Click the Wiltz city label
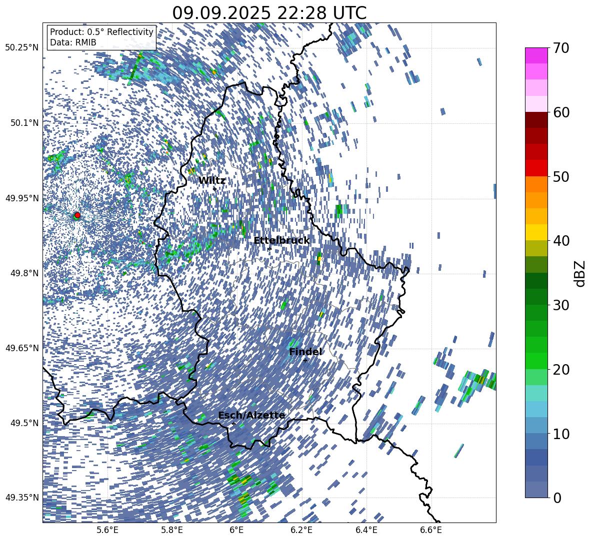592x540 pixels. [x=212, y=181]
